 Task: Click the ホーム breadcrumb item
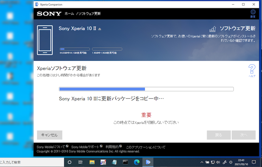tap(69, 14)
